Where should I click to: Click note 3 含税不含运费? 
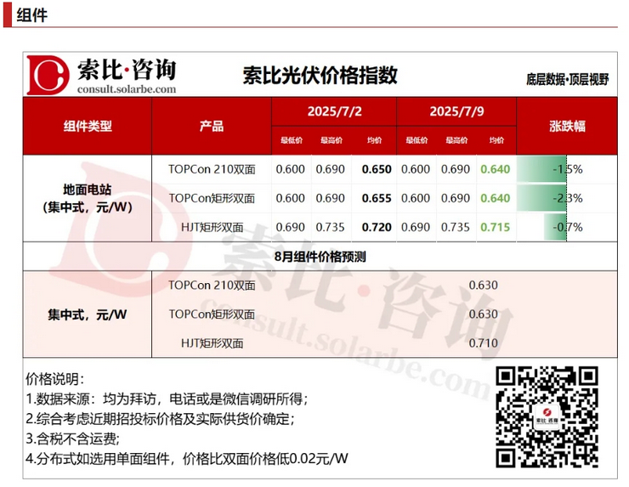point(72,439)
